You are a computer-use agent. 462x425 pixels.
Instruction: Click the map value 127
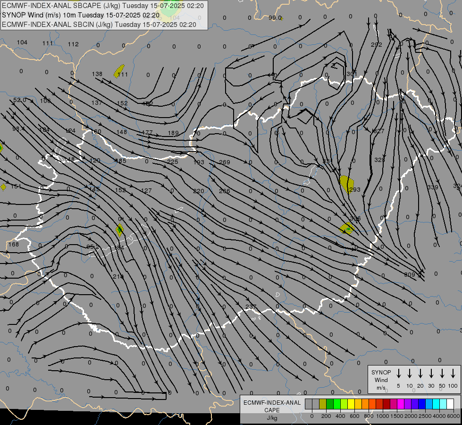146,191
